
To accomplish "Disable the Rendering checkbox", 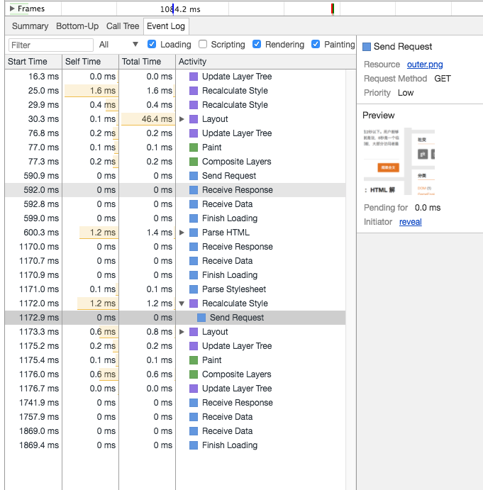I will [x=257, y=45].
